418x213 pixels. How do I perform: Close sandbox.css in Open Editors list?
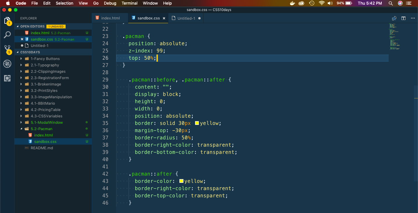click(22, 39)
